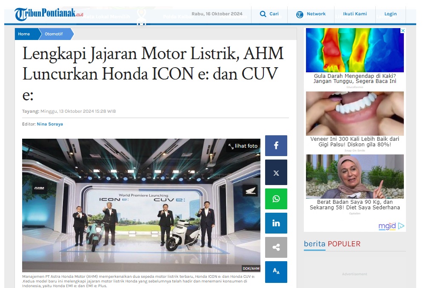Screen dimensions: 423x288
Task: Click the berita POPULER heading
Action: pyautogui.click(x=332, y=244)
